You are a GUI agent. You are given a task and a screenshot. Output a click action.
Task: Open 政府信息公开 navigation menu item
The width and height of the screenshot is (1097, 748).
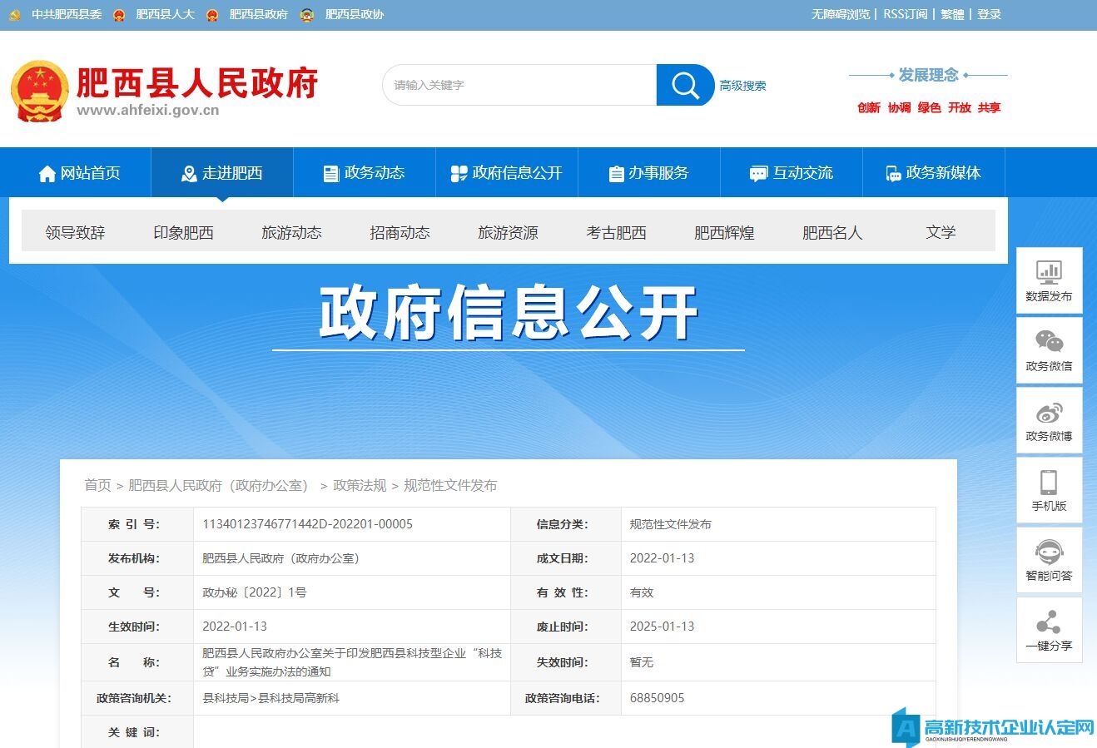point(507,173)
